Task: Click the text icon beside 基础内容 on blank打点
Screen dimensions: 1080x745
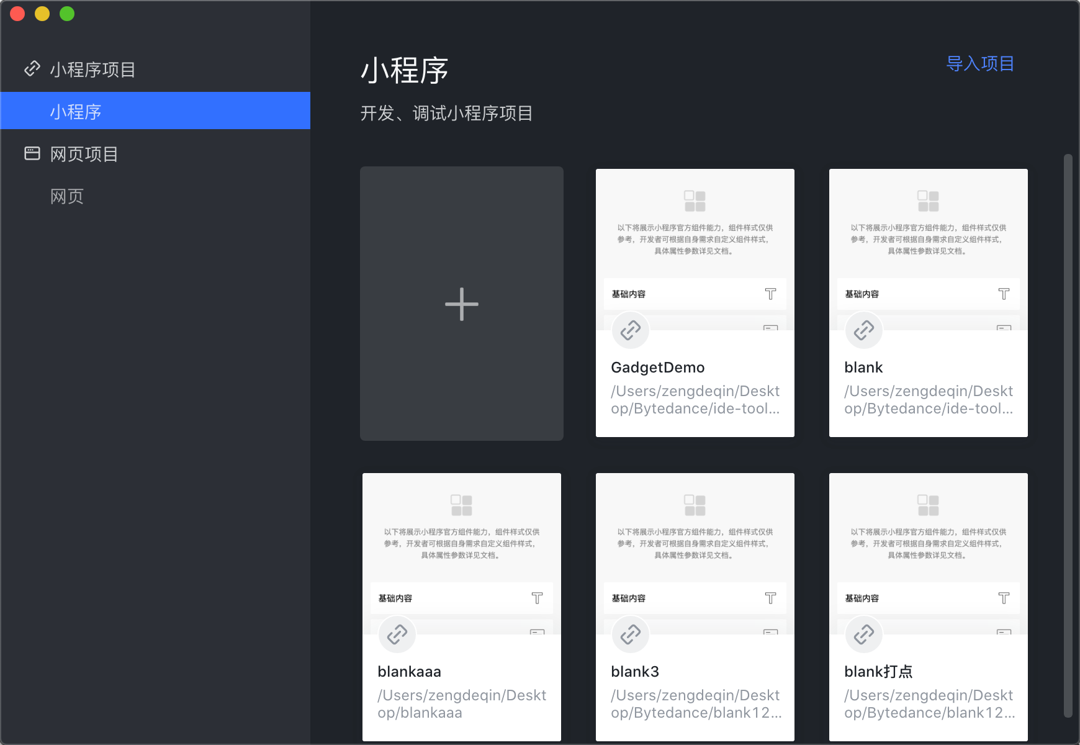Action: point(1004,598)
